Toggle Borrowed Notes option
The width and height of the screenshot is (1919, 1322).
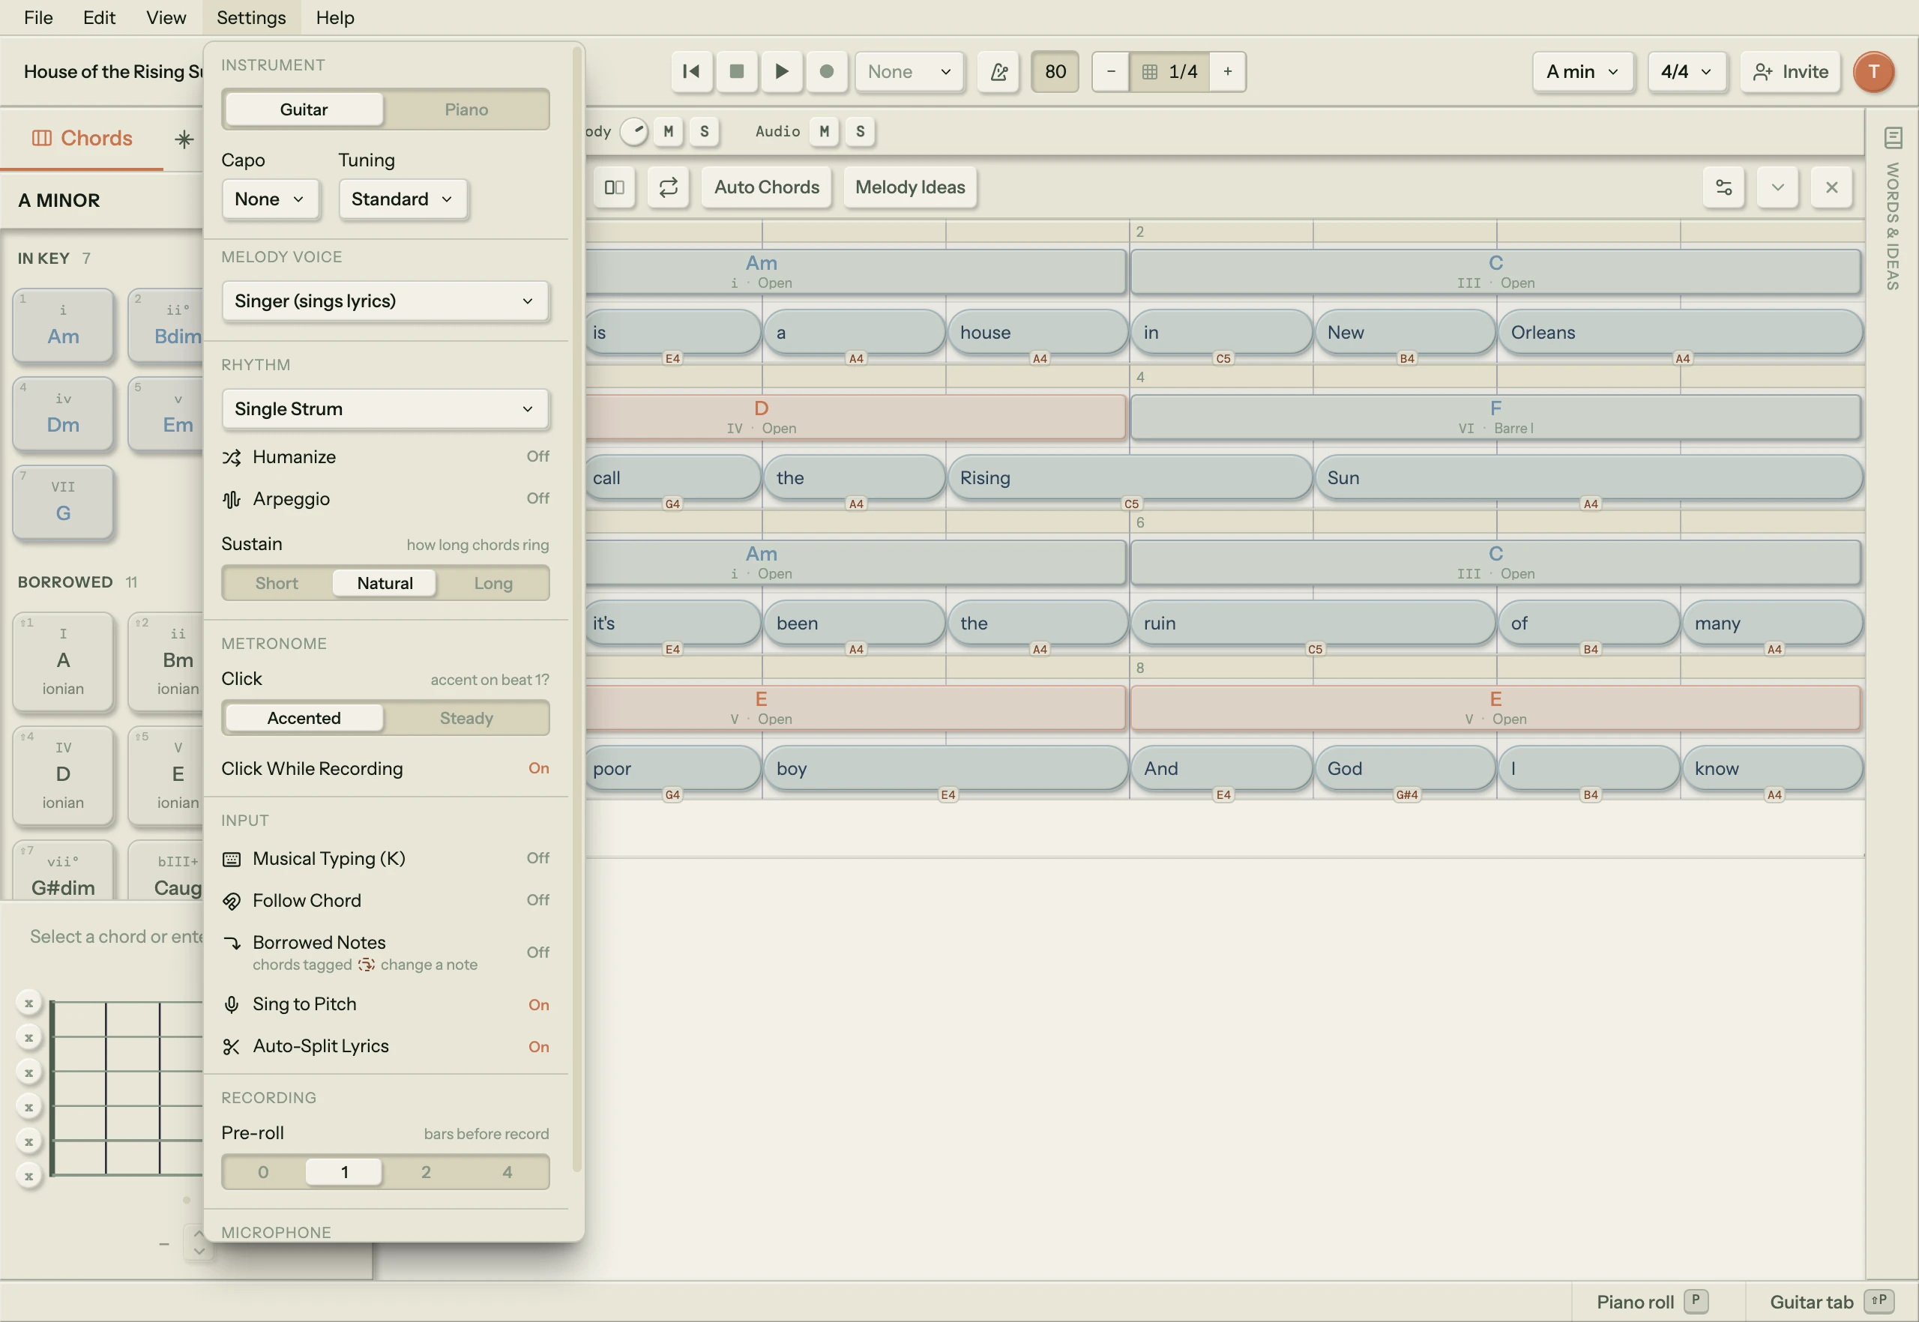385,953
